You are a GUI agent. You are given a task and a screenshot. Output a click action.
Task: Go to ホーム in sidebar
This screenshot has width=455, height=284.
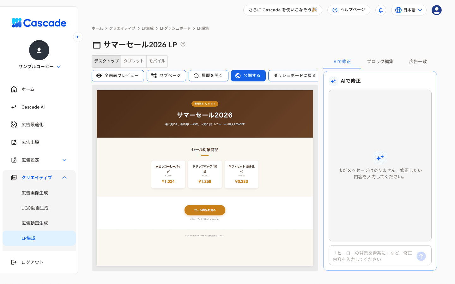[39, 89]
